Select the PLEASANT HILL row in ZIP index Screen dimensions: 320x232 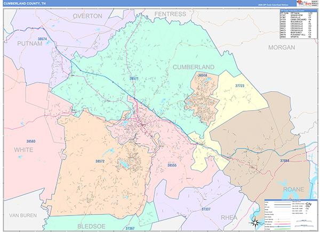[295, 35]
